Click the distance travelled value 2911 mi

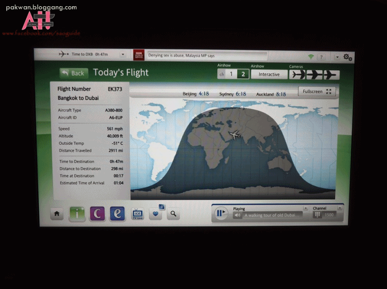[x=116, y=151]
